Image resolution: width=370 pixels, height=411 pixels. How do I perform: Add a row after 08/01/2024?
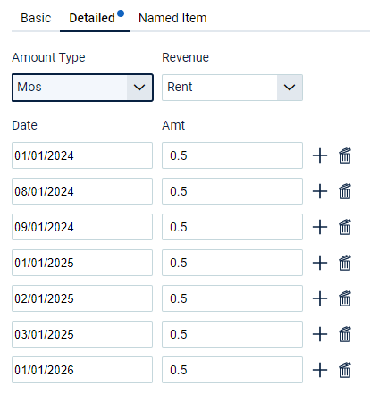[x=320, y=191]
